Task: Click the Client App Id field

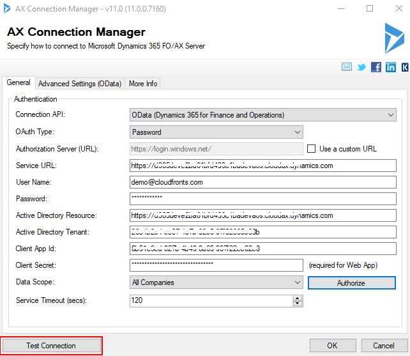Action: coord(262,249)
